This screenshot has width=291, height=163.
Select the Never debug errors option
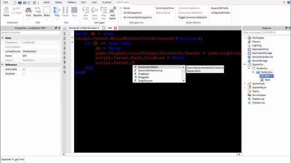(x=121, y=8)
